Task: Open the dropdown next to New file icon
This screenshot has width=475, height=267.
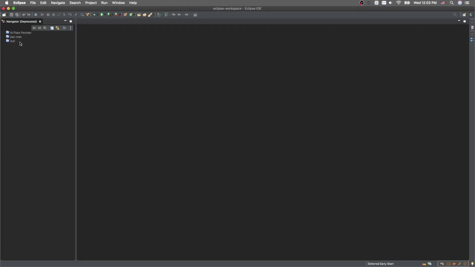Action: click(7, 15)
